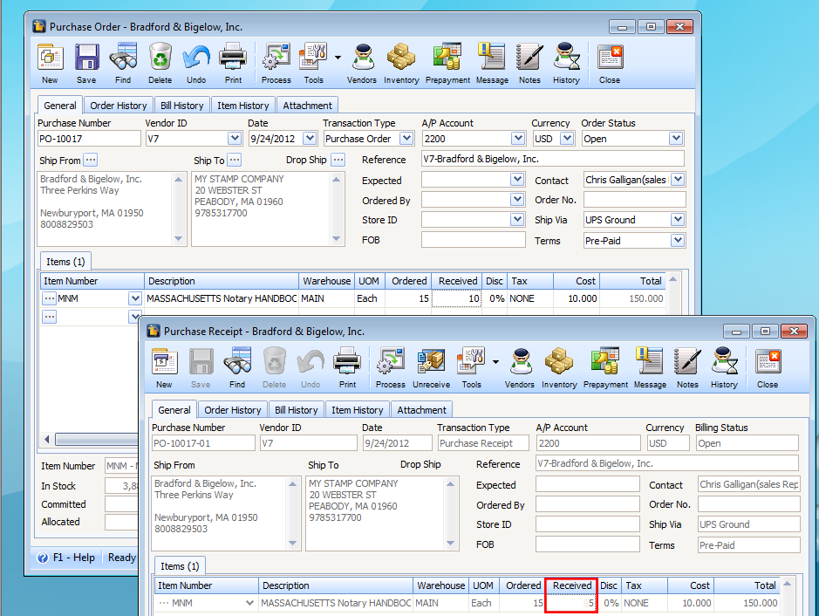The width and height of the screenshot is (819, 616).
Task: Click Reference field in Purchase Order
Action: click(x=553, y=159)
